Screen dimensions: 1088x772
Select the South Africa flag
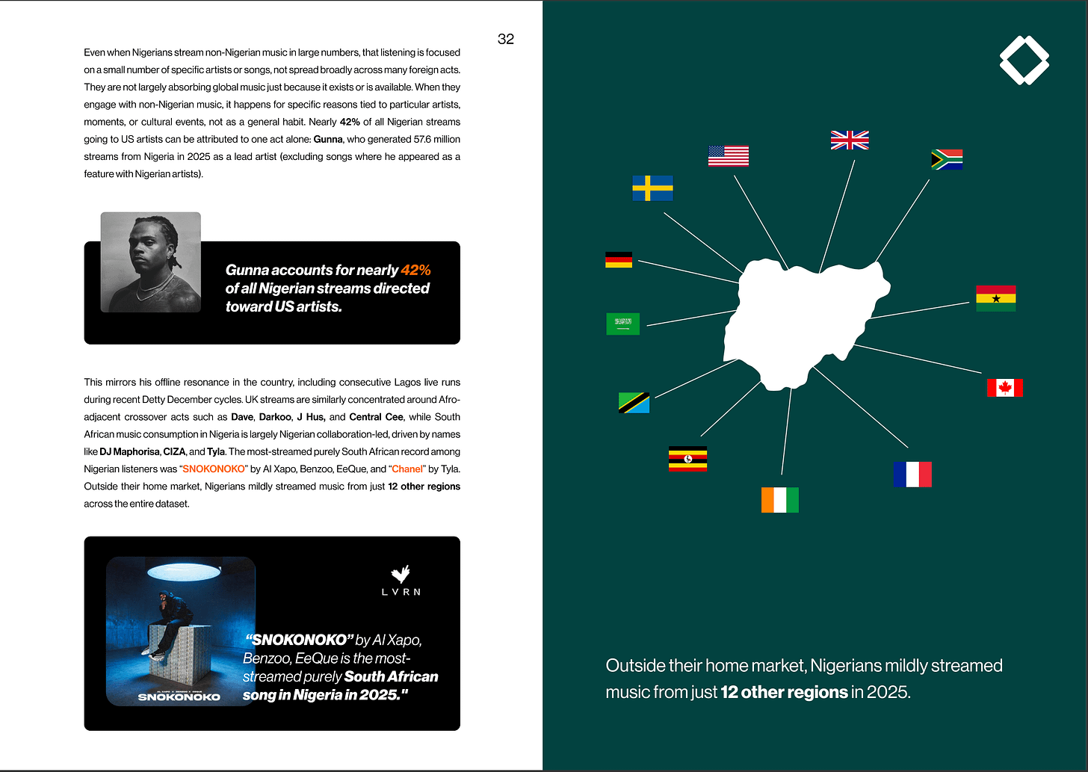pos(947,159)
